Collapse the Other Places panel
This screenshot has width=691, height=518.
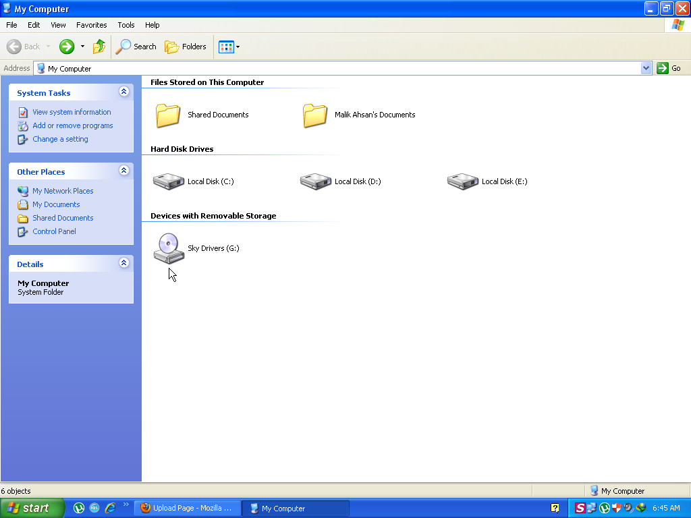[123, 171]
